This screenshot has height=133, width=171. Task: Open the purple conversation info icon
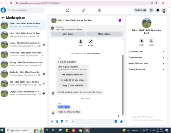click(x=120, y=20)
